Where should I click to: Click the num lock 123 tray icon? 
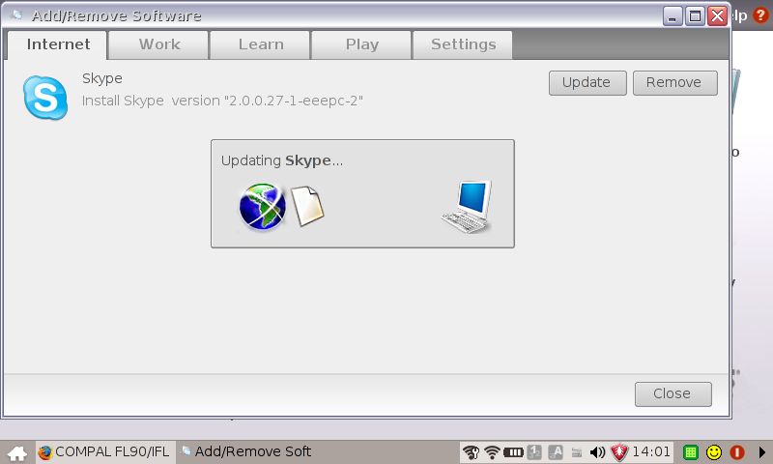click(x=534, y=452)
